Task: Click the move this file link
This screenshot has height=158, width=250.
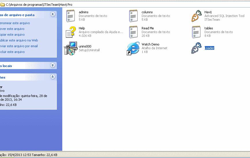Action: pos(12,29)
